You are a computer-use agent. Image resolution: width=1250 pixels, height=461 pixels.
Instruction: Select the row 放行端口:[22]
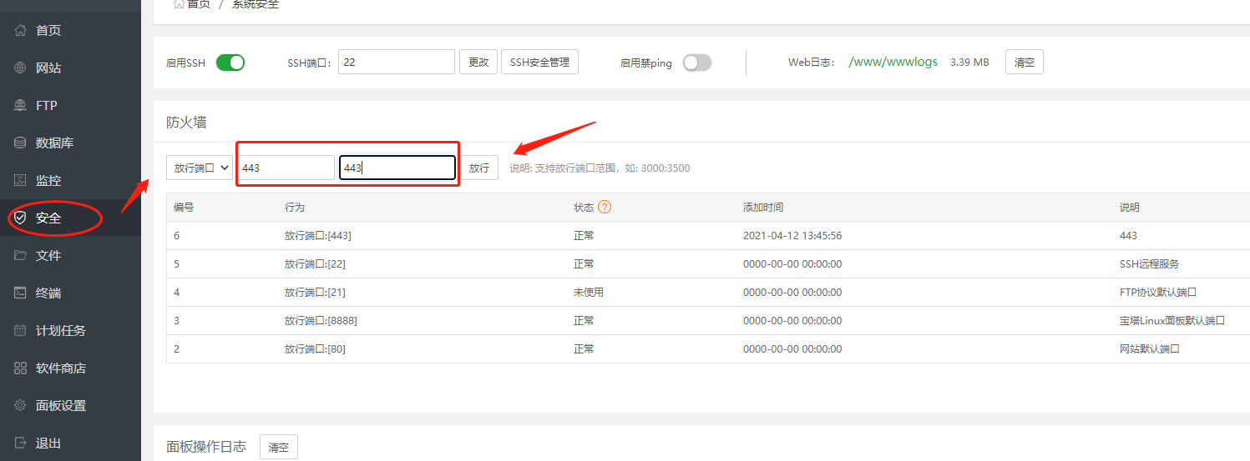[708, 264]
